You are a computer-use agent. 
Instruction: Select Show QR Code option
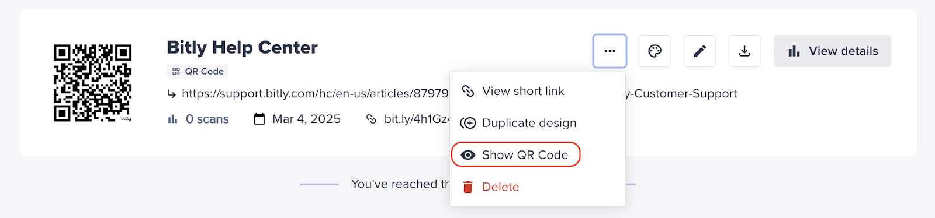[x=516, y=154]
